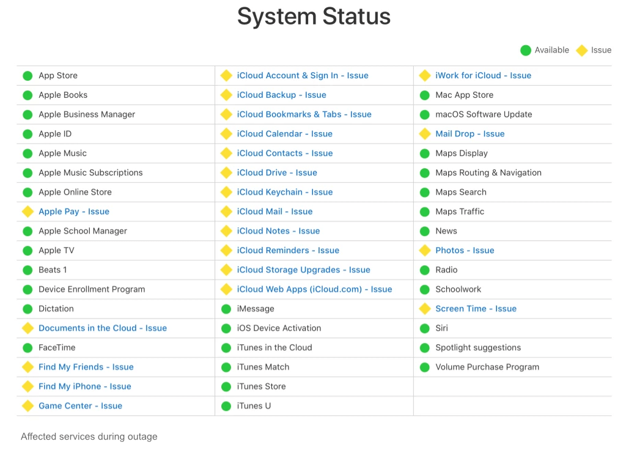Open the Game Center - Issue link

point(80,406)
